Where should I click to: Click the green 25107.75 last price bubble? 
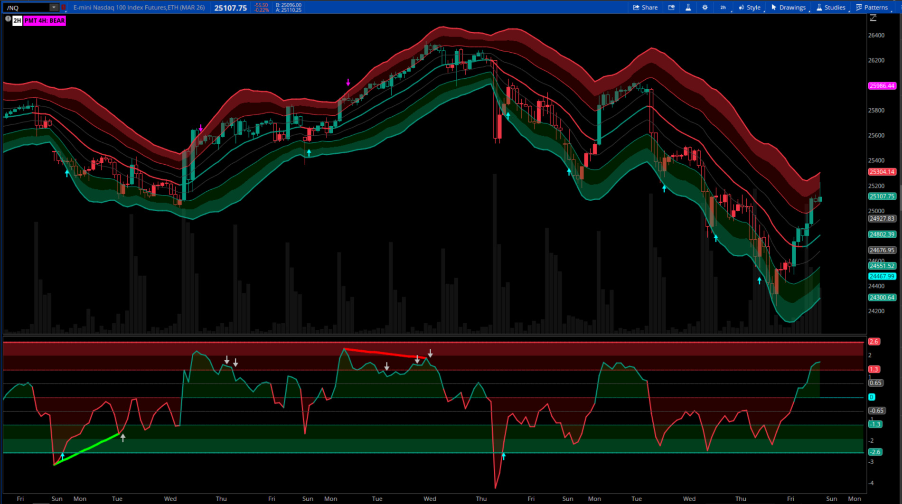click(x=882, y=196)
